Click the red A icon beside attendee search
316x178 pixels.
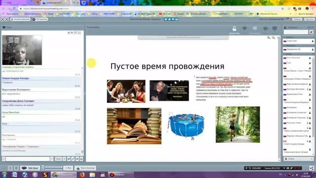312,32
